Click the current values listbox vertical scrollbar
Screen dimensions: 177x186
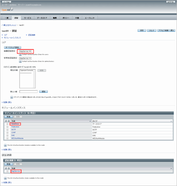(x=34, y=79)
